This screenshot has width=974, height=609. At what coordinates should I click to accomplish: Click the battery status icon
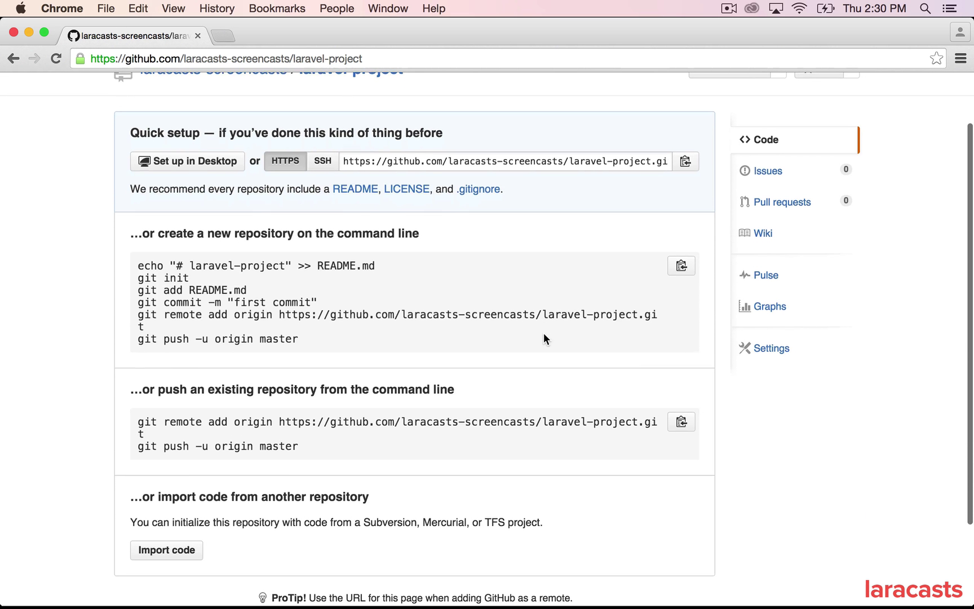click(x=826, y=8)
